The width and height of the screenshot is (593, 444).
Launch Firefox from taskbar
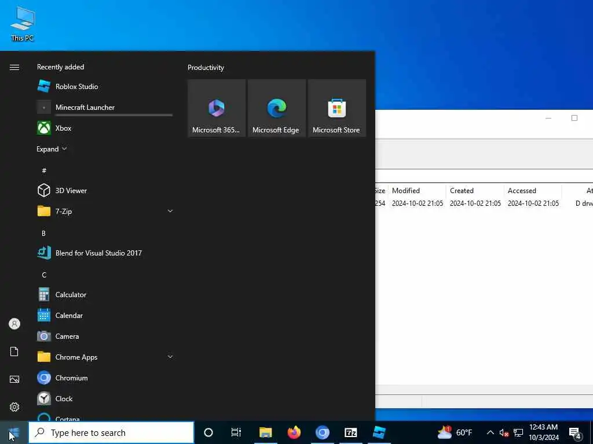[294, 432]
